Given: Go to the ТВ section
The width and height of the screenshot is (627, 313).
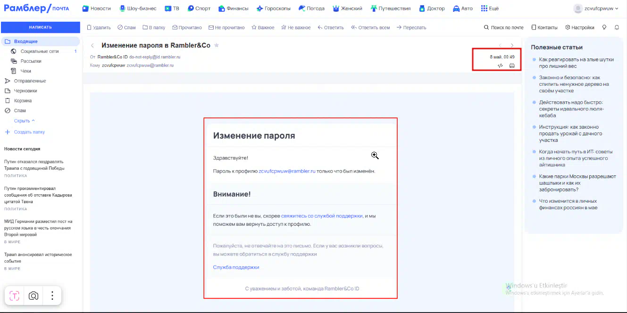Looking at the screenshot, I should click(x=172, y=8).
